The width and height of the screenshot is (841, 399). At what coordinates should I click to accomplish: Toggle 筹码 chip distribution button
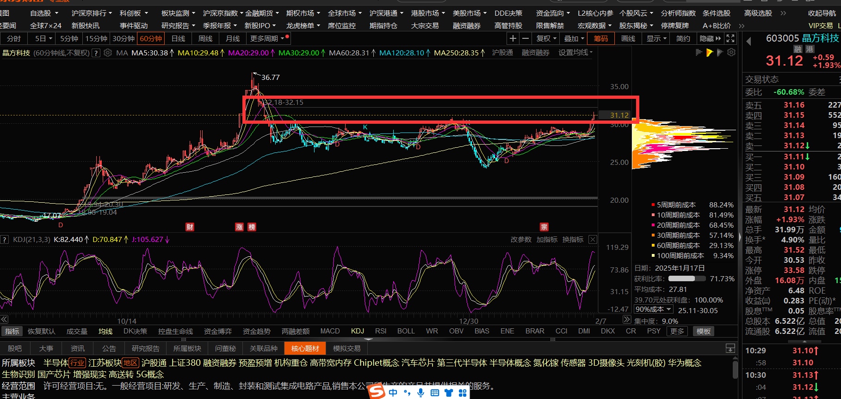coord(601,39)
